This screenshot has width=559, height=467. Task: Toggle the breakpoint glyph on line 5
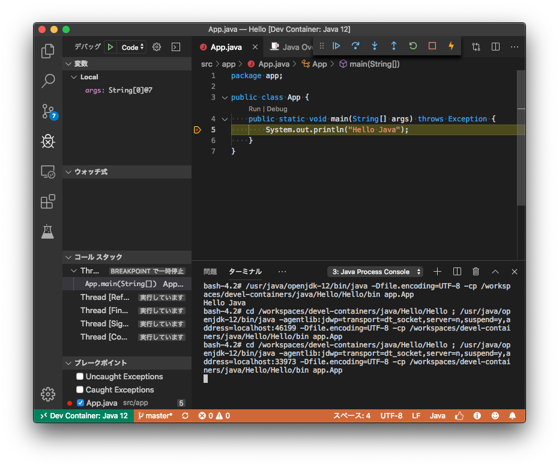coord(197,130)
